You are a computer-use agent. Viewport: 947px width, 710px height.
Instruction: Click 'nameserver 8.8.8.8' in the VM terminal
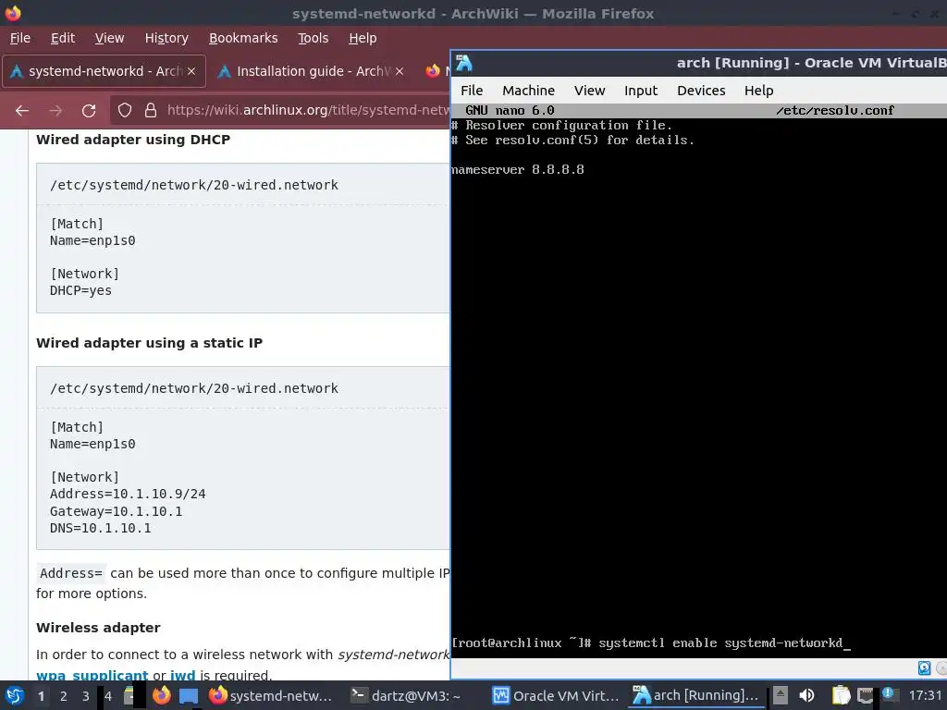(518, 170)
